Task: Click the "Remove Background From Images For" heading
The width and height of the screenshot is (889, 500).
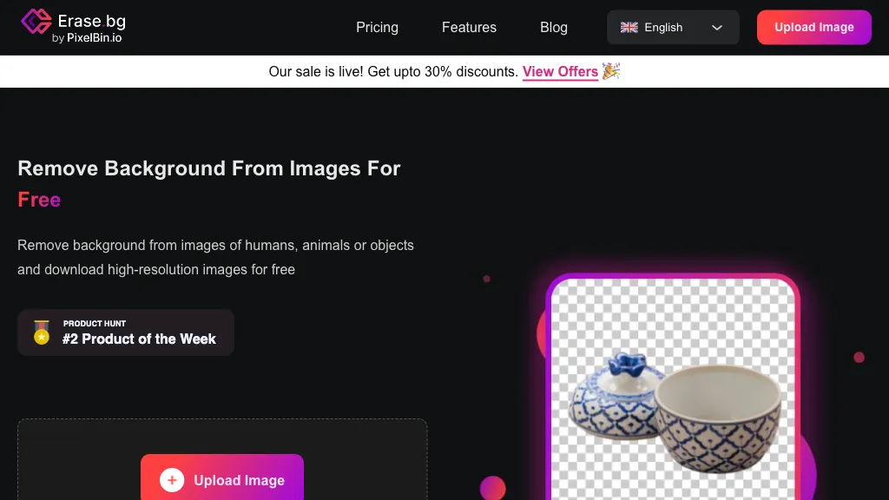Action: pyautogui.click(x=208, y=168)
